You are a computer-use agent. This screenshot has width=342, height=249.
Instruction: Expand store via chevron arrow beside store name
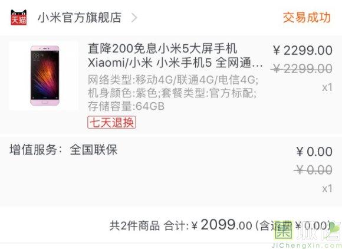pyautogui.click(x=134, y=18)
